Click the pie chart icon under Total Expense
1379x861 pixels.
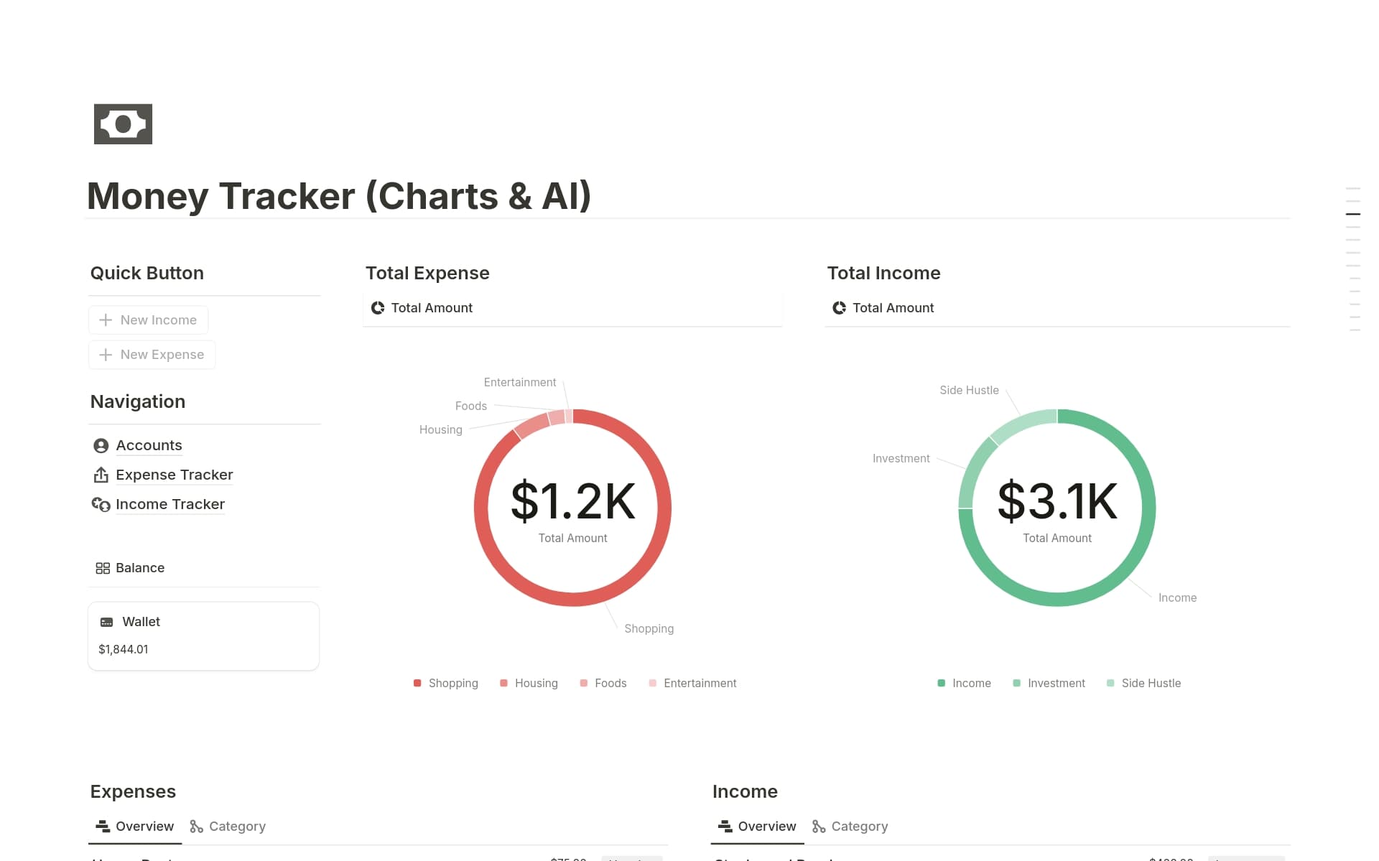click(376, 307)
